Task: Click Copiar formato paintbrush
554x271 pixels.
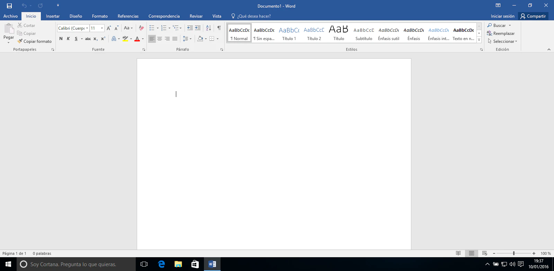Action: 34,41
